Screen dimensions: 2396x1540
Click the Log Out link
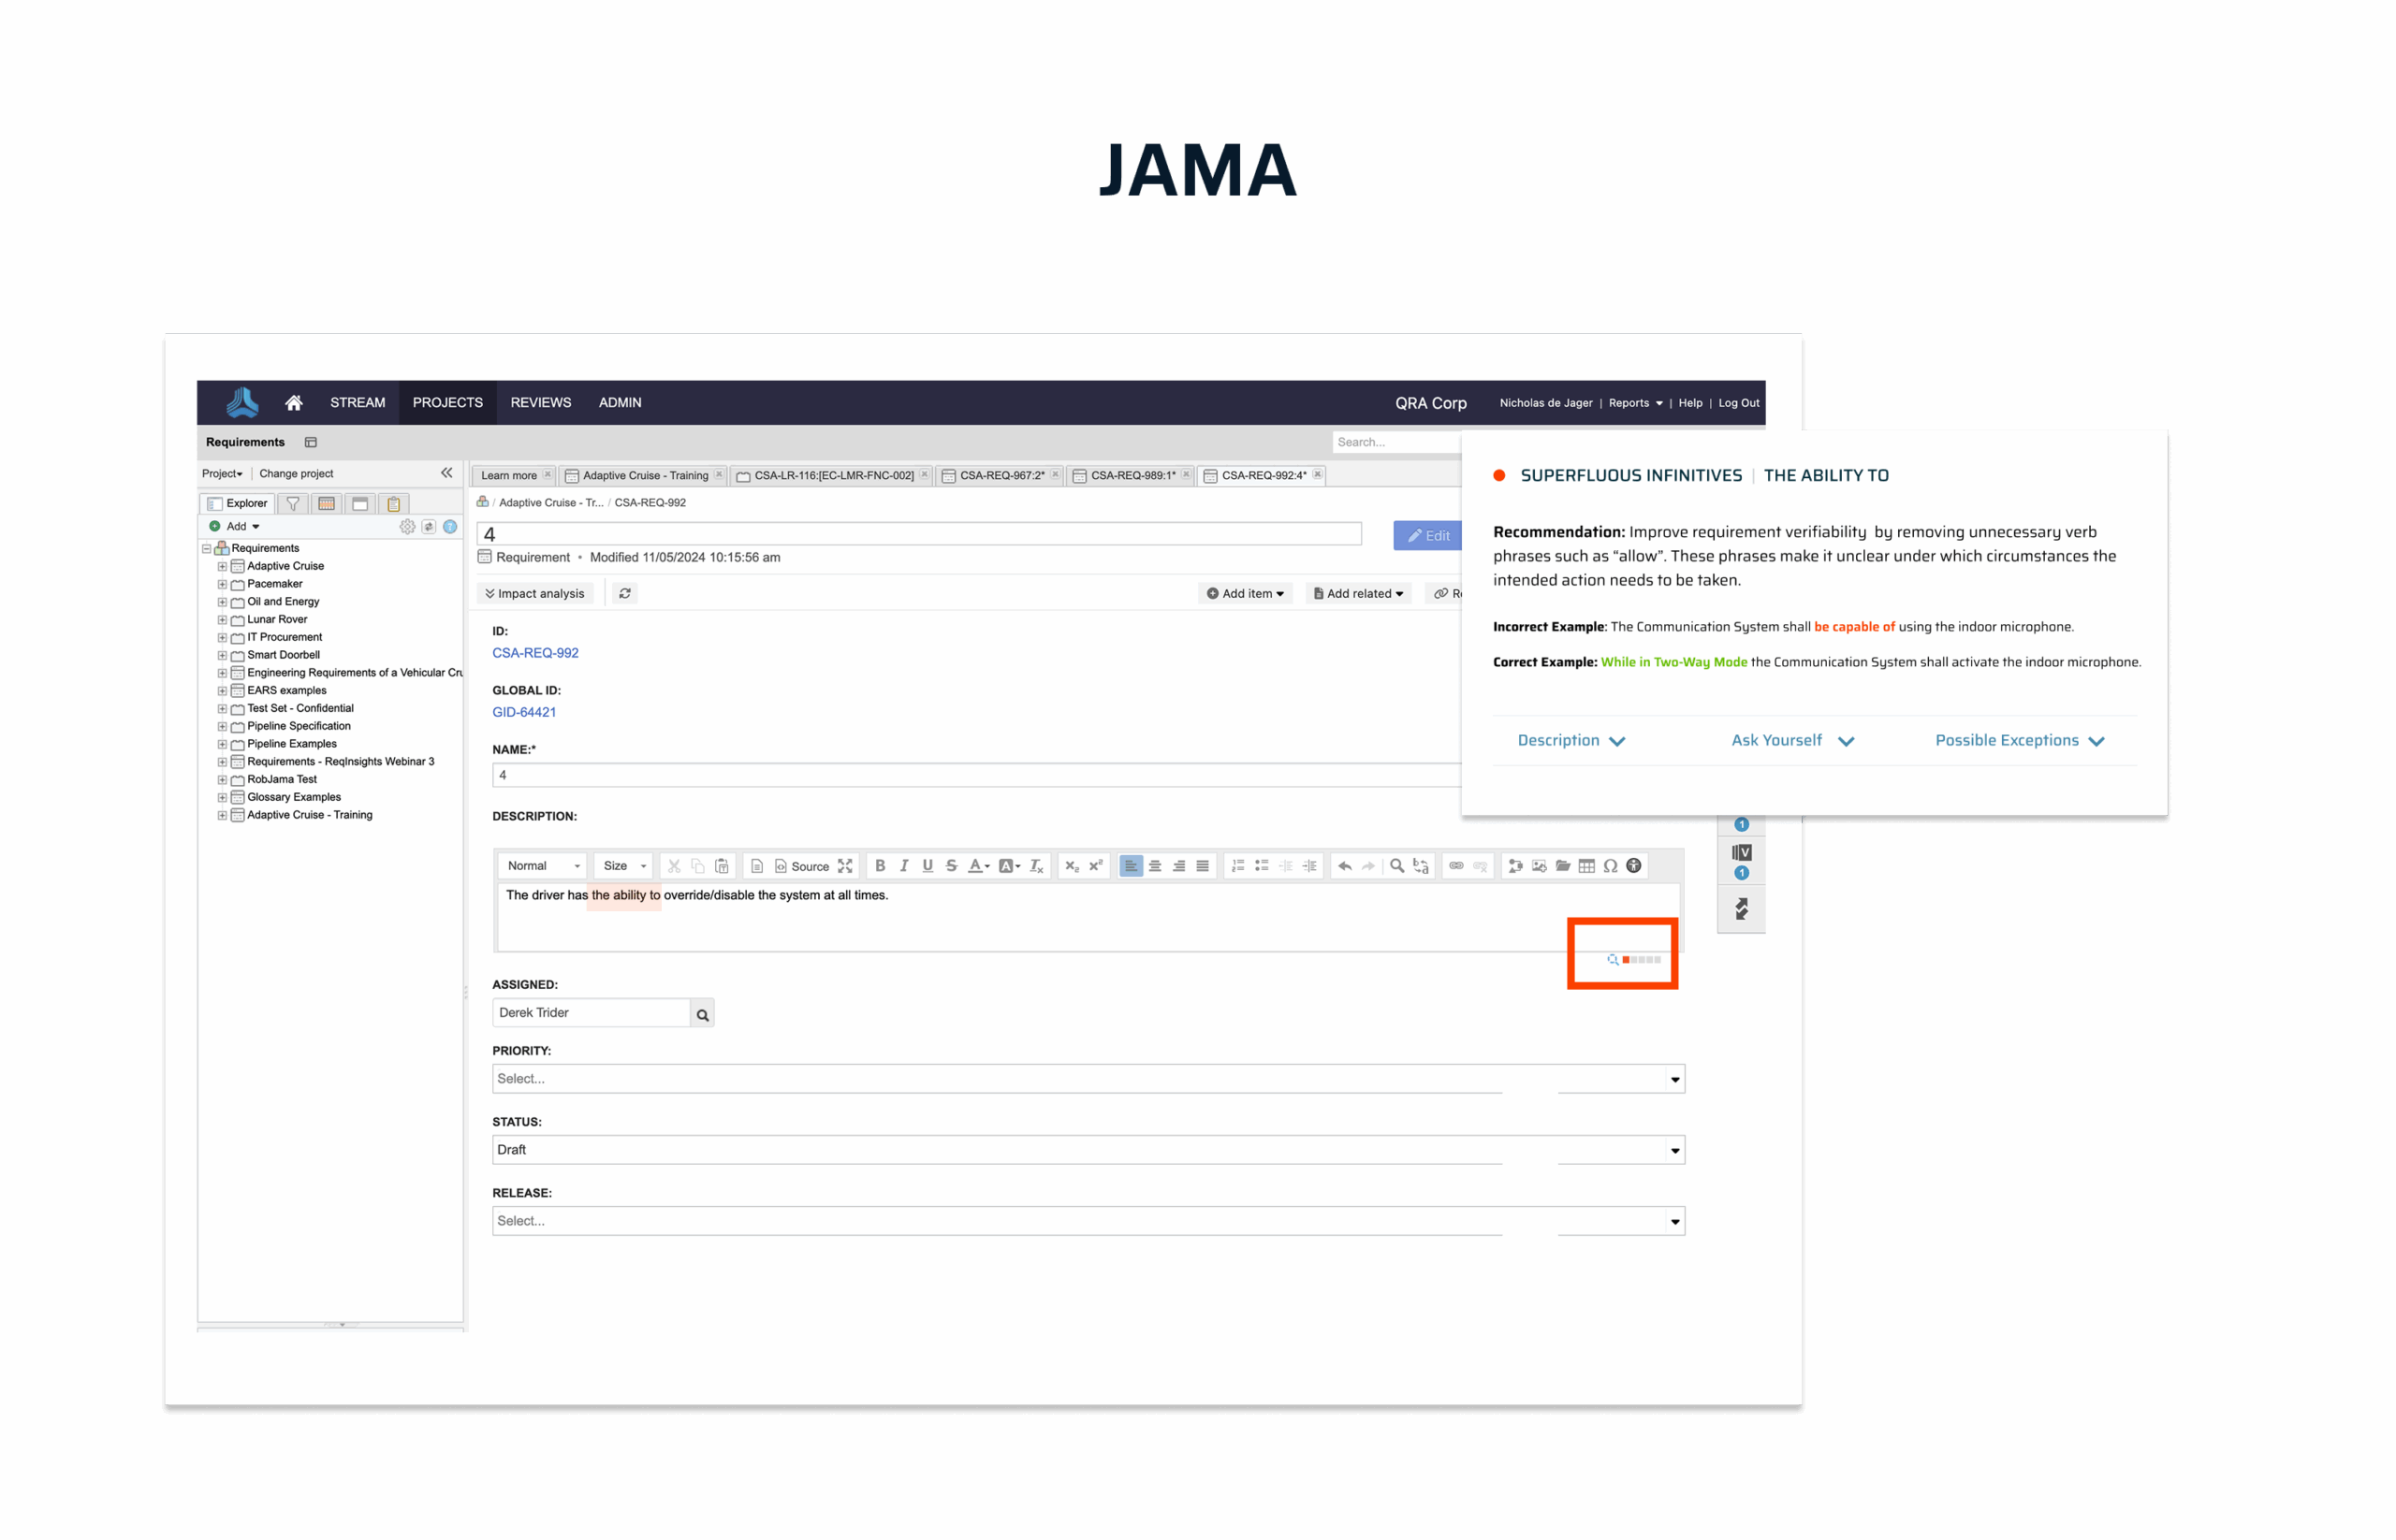pos(1739,404)
